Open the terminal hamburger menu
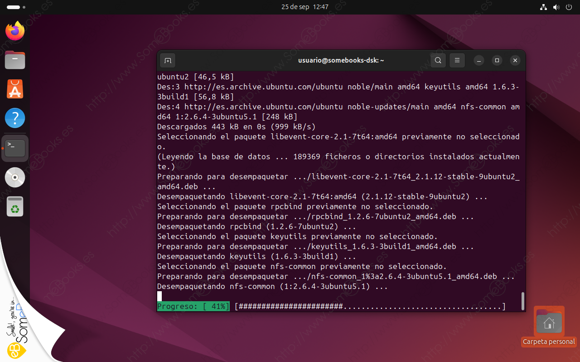The width and height of the screenshot is (580, 362). point(457,60)
